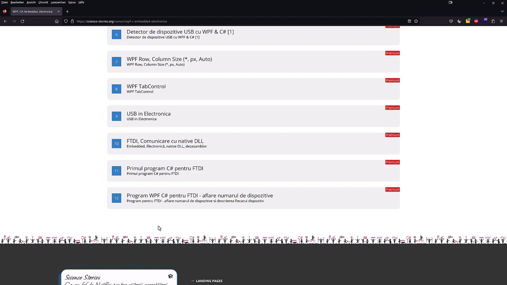Click the number 10 lesson badge
Screen dimensions: 507x285
coord(116,144)
